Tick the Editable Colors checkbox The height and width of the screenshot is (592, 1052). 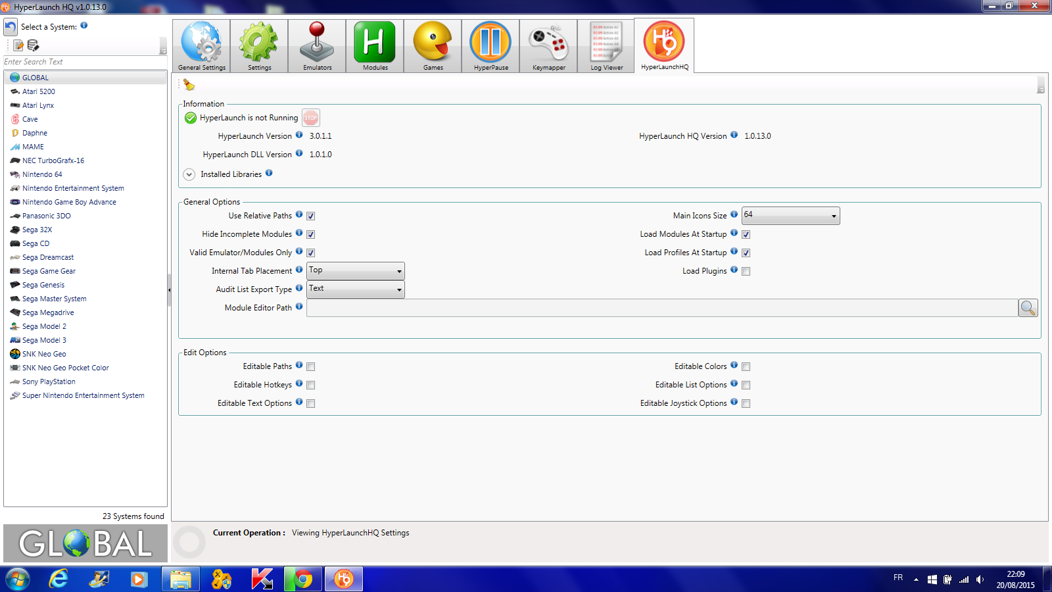pyautogui.click(x=746, y=367)
